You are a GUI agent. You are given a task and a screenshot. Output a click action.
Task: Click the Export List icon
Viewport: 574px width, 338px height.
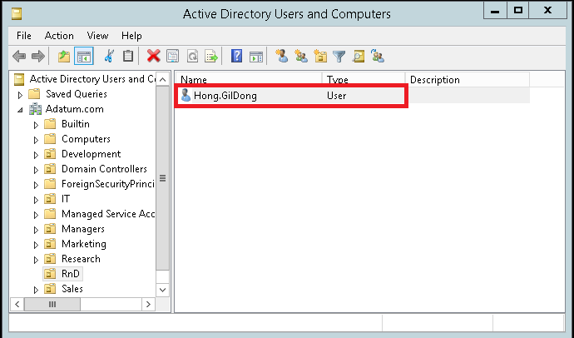point(211,57)
